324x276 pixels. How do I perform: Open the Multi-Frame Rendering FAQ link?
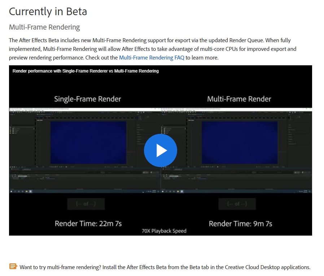tap(152, 58)
